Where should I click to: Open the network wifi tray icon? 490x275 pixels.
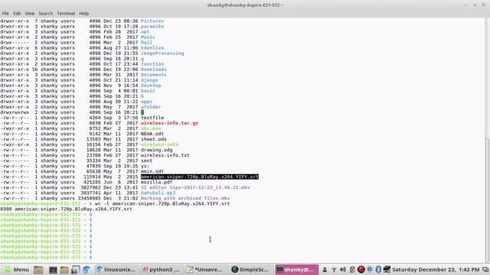[x=334, y=270]
